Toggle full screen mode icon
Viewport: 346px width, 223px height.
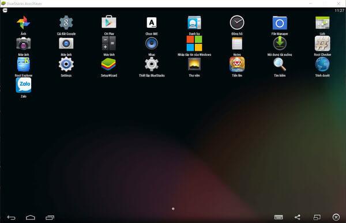(317, 217)
